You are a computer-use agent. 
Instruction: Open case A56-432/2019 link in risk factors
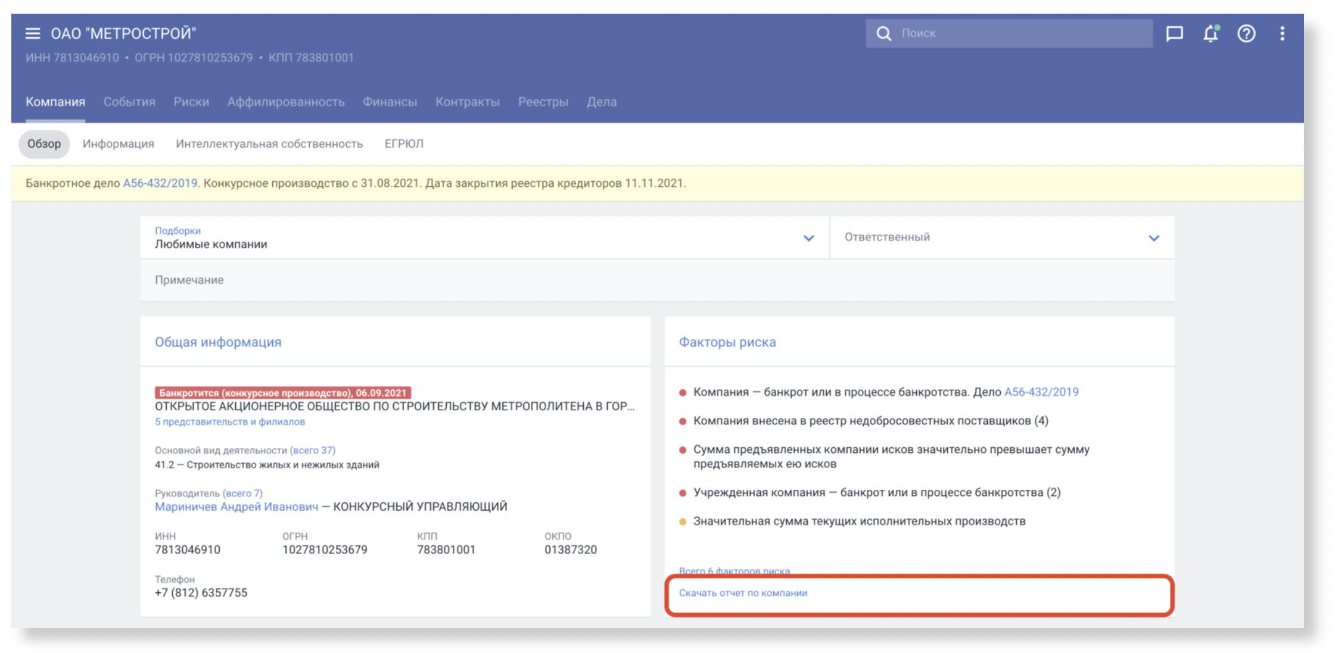1041,392
